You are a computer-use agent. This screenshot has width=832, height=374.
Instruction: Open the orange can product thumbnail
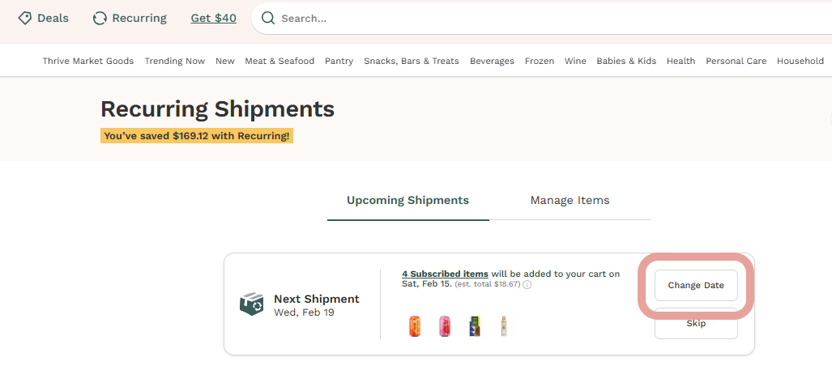(415, 326)
